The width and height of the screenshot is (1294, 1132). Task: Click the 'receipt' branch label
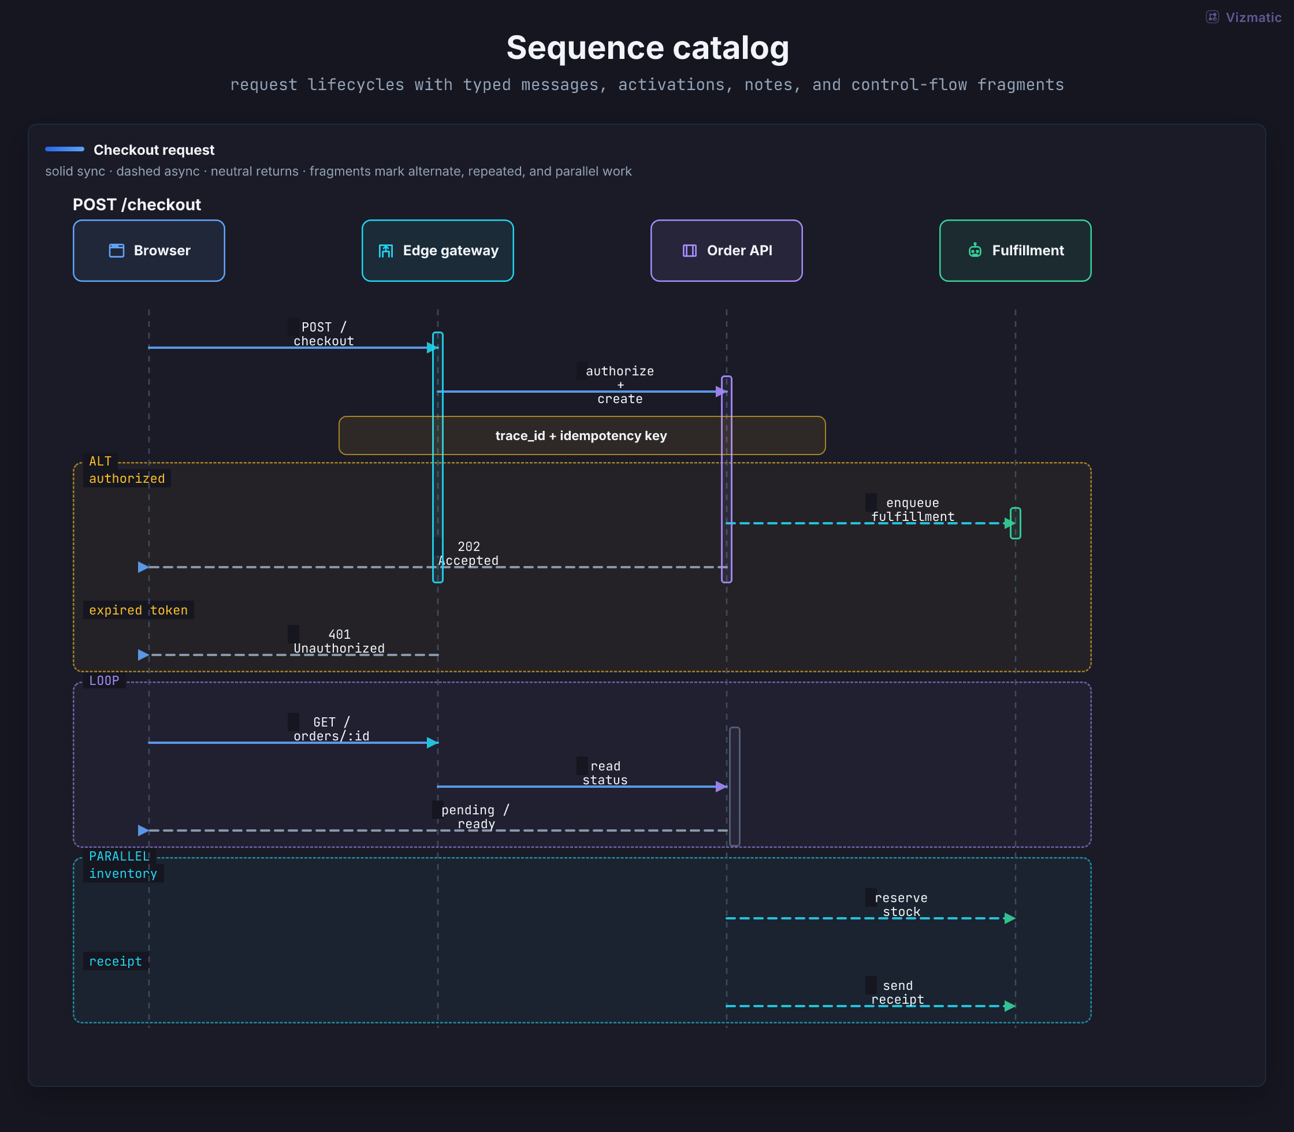pyautogui.click(x=116, y=962)
